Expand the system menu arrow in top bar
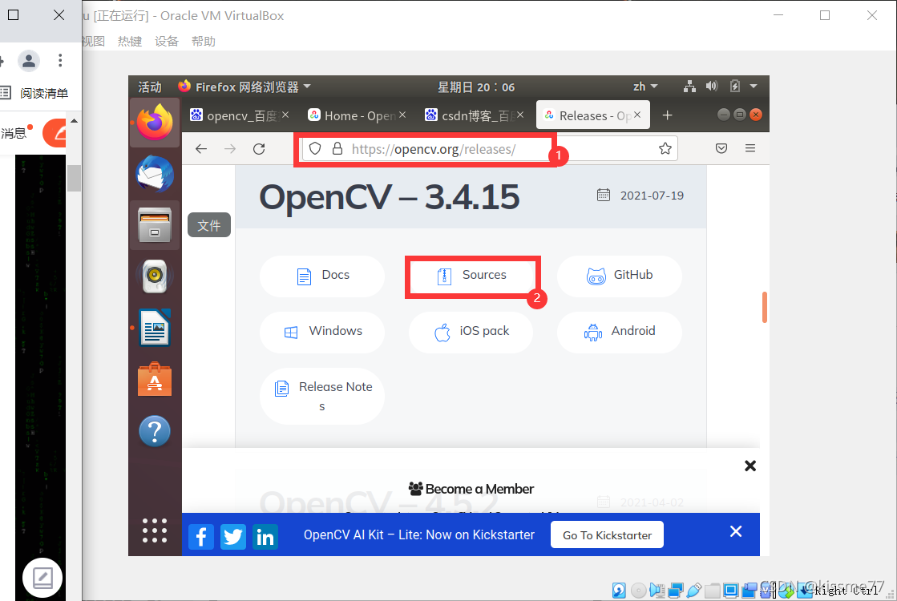897x601 pixels. coord(754,87)
